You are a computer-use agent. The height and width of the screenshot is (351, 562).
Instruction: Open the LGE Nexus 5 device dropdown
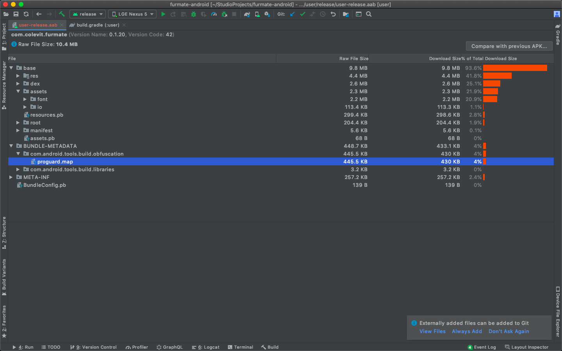[x=132, y=14]
